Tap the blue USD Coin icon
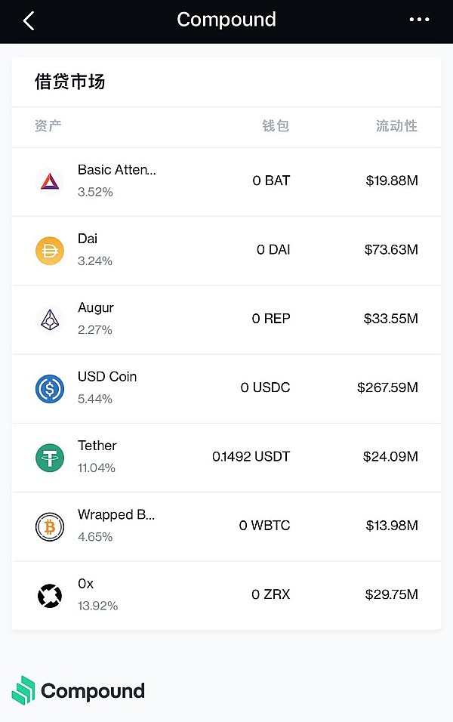Image resolution: width=453 pixels, height=722 pixels. [50, 388]
